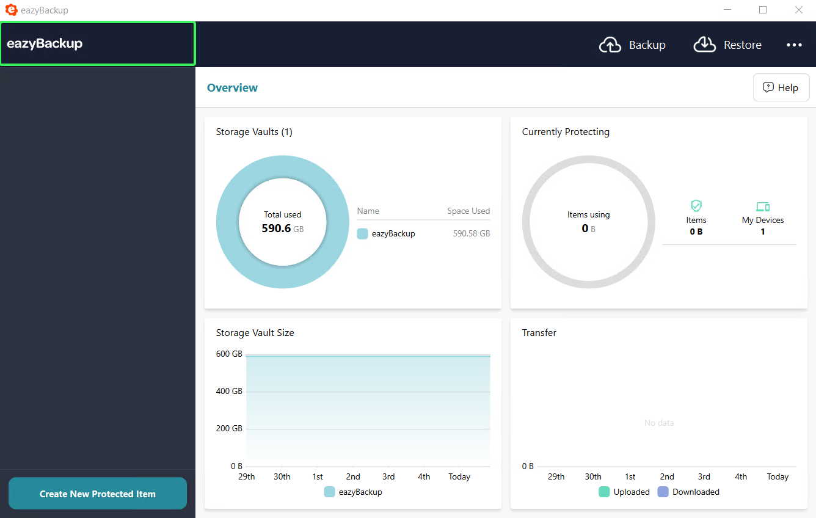816x518 pixels.
Task: Click the Backup cloud upload icon
Action: 610,45
